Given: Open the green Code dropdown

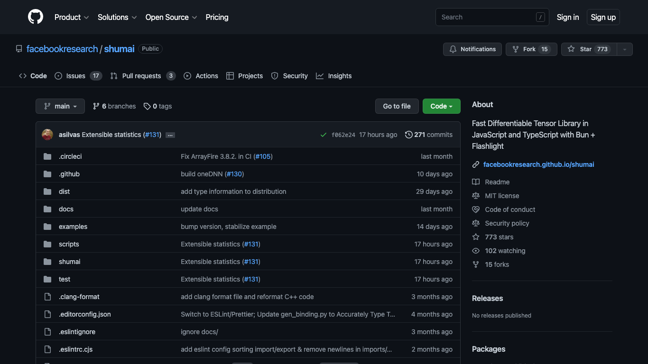Looking at the screenshot, I should click(x=441, y=106).
